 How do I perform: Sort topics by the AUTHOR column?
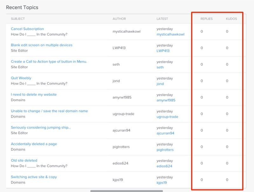pyautogui.click(x=119, y=19)
